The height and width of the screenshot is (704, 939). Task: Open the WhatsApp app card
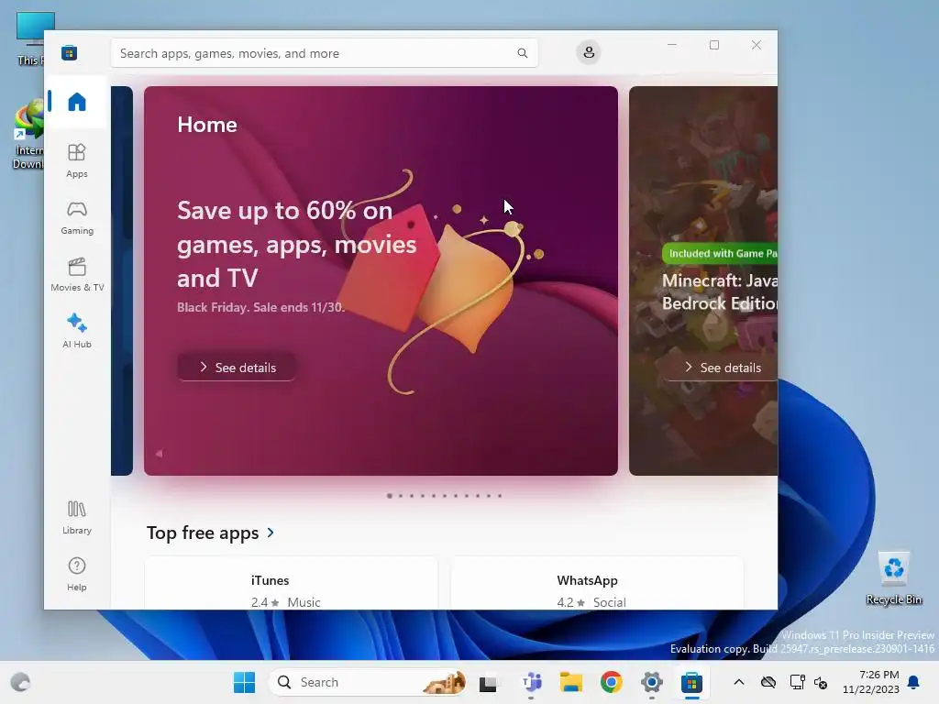coord(597,583)
